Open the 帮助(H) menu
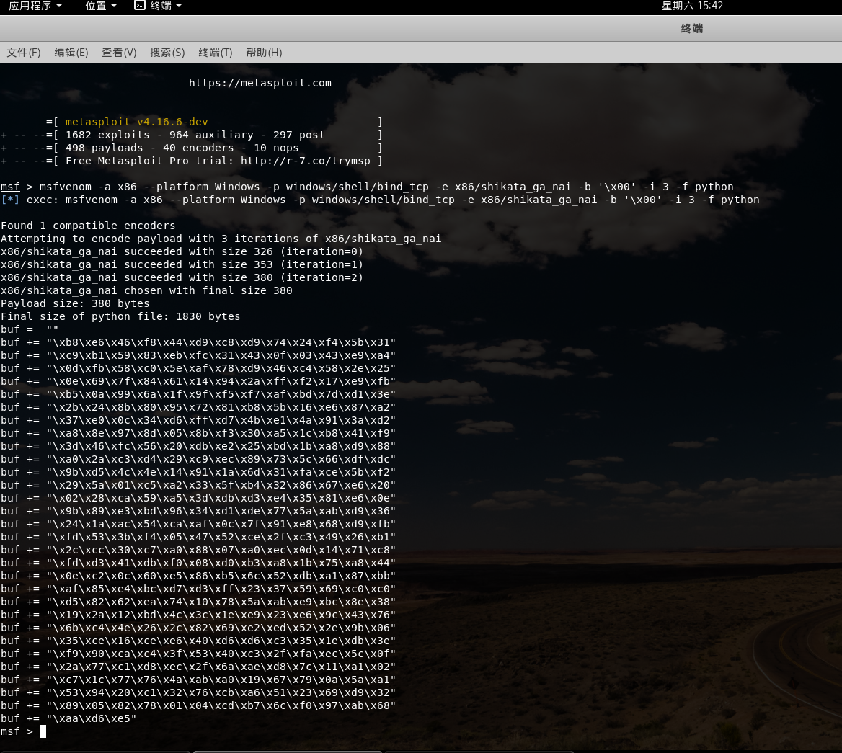The height and width of the screenshot is (753, 842). [264, 53]
